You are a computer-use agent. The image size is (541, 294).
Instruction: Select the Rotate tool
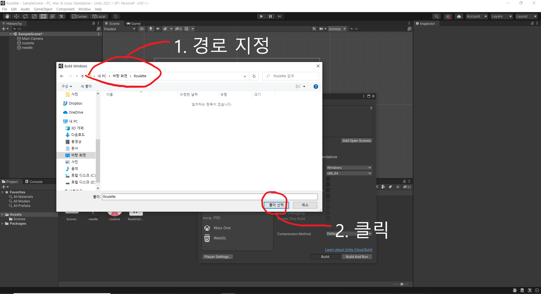point(25,16)
